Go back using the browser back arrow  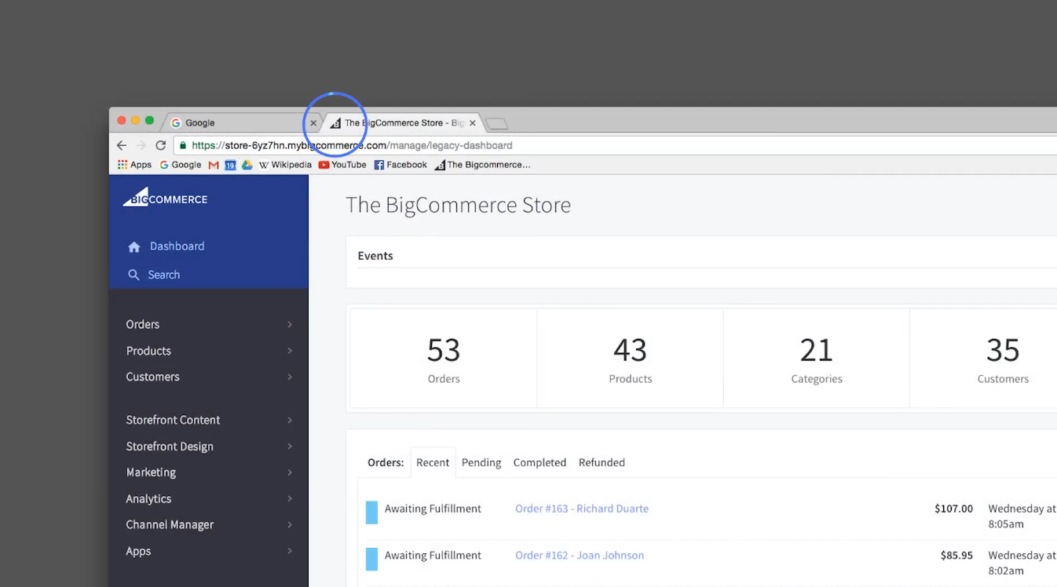pyautogui.click(x=122, y=145)
